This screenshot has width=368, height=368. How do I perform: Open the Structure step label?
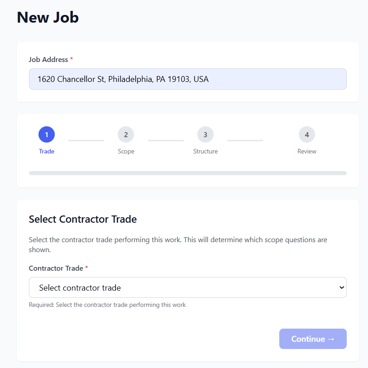[x=206, y=151]
